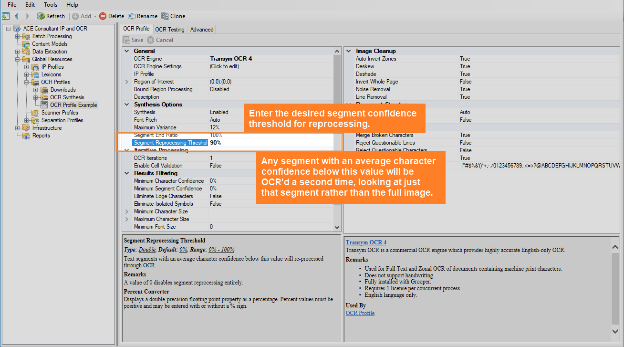Select the Content Models folder icon
The height and width of the screenshot is (347, 624).
pyautogui.click(x=26, y=44)
